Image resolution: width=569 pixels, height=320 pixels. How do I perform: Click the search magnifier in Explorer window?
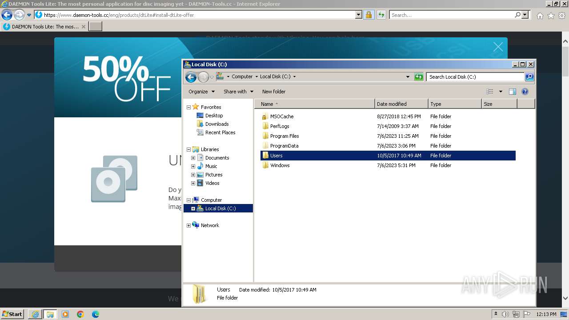(529, 77)
